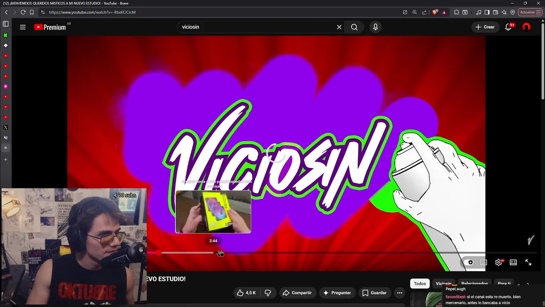Viewport: 545px width, 307px height.
Task: Open the tab search icon in toolbar
Action: [x=465, y=12]
